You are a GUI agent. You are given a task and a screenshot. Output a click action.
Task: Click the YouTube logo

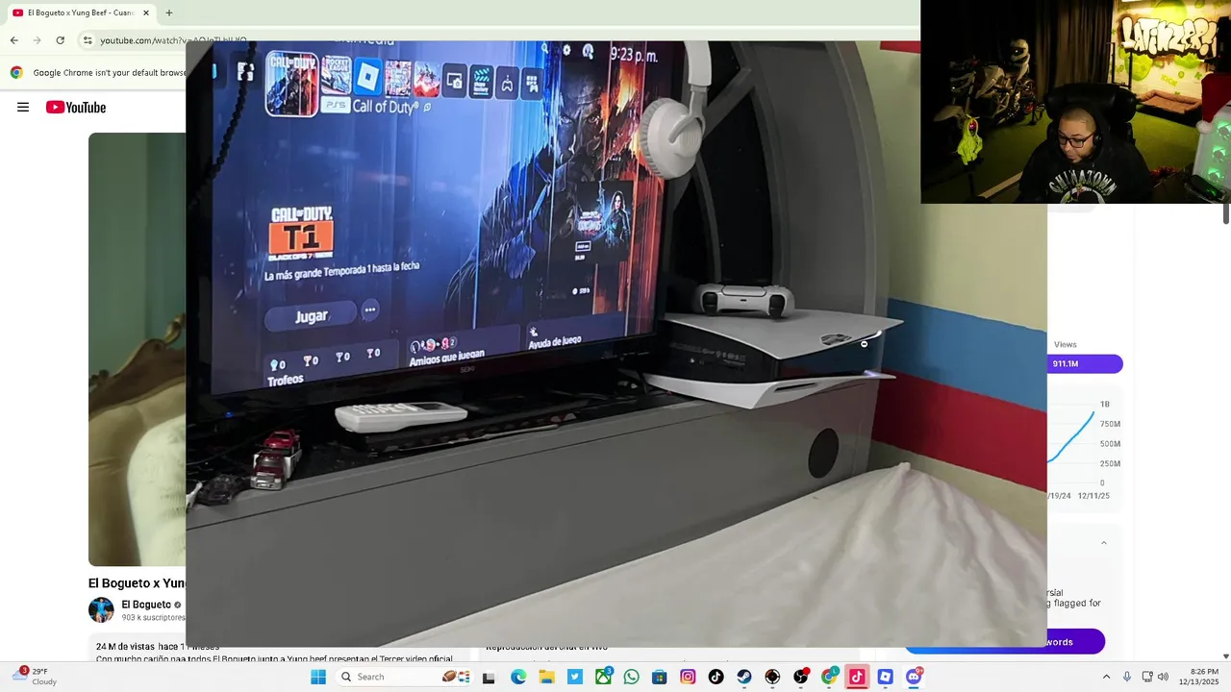click(76, 108)
